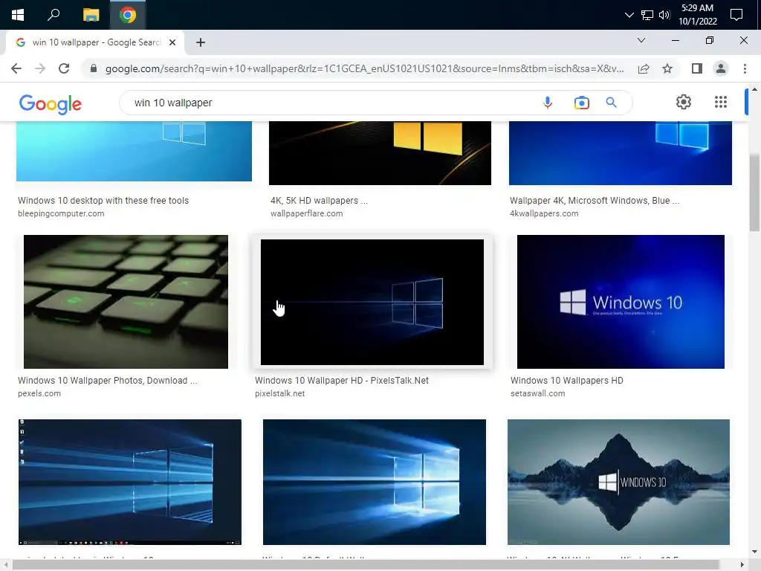Open 'Windows 10 Wallpaper HD - PixelsTalk.Net' link
Screen dimensions: 761x571
pos(342,381)
